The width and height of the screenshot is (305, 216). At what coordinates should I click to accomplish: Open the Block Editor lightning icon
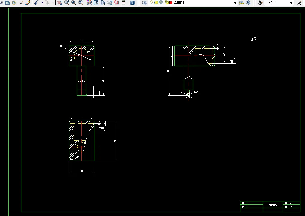click(x=28, y=3)
